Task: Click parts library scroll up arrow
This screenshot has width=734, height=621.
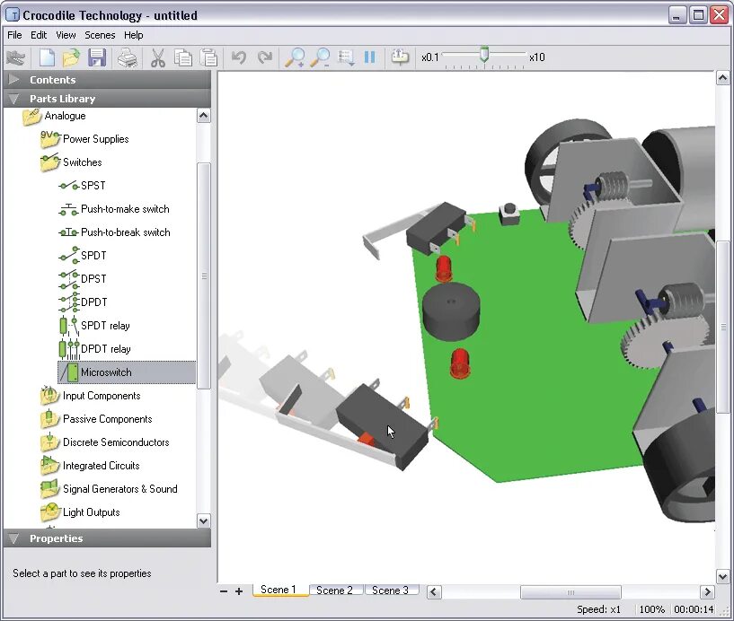Action: [204, 116]
